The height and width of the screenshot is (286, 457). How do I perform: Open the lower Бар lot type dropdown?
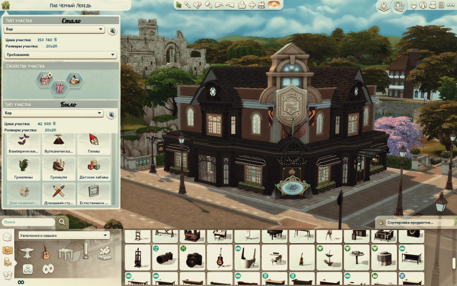(x=53, y=113)
